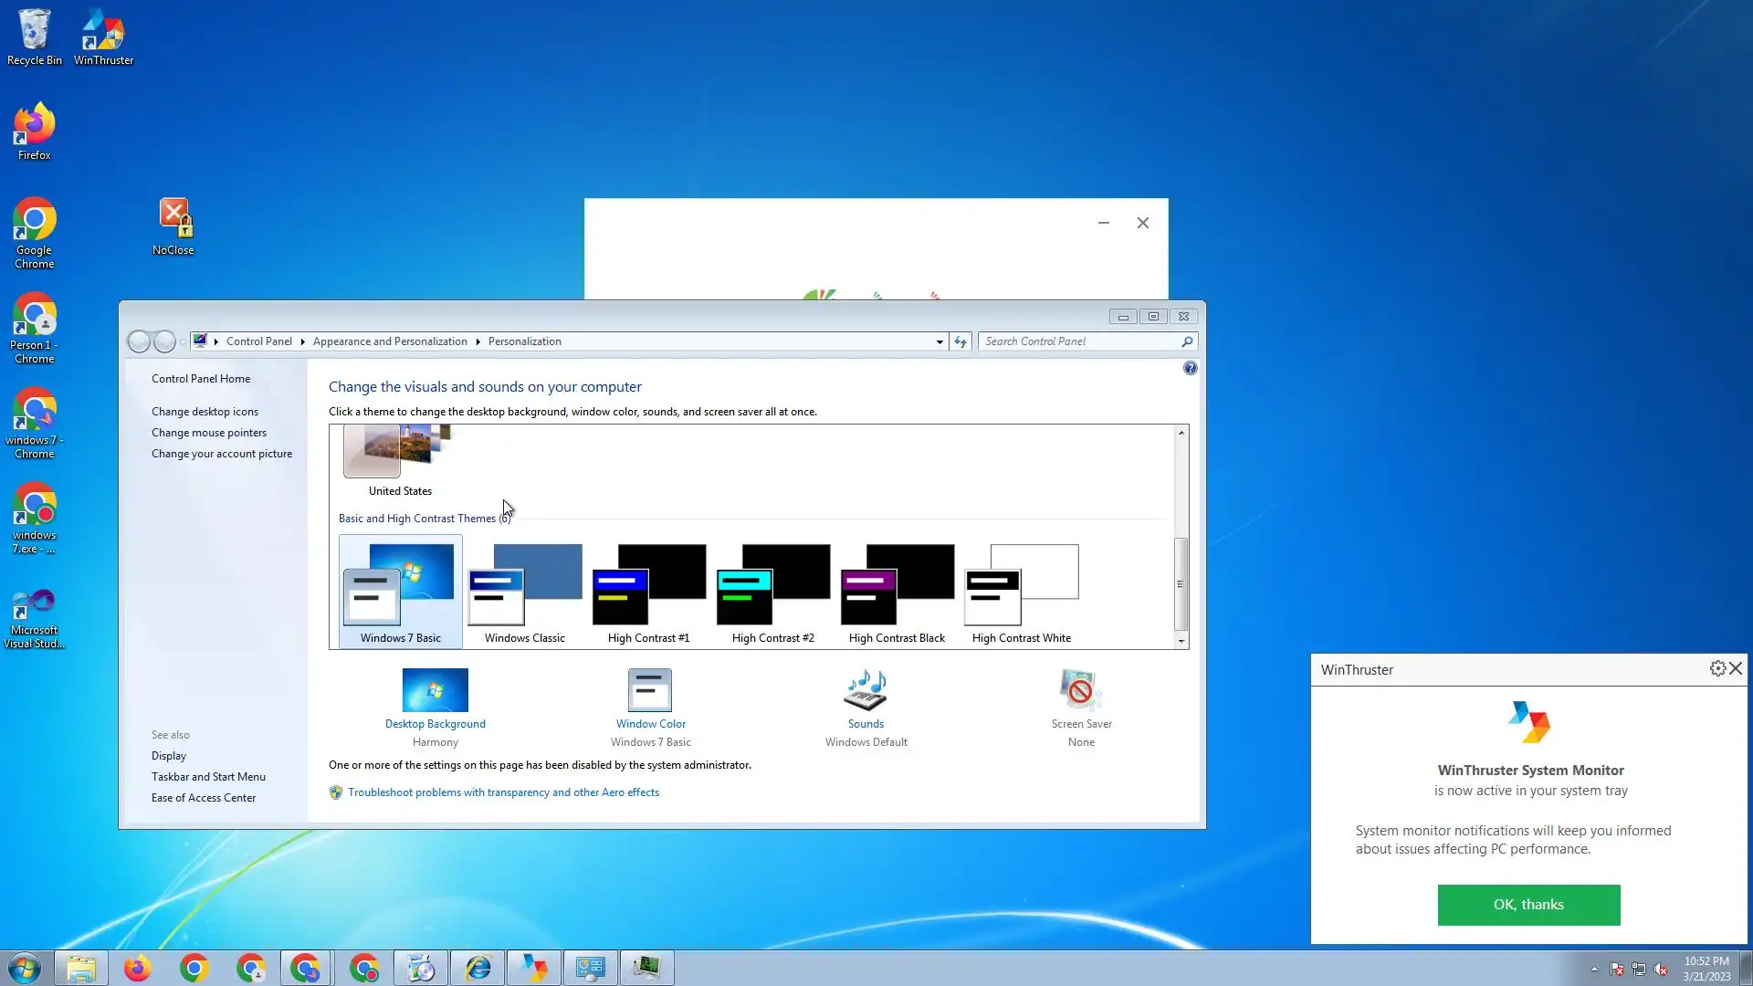This screenshot has height=986, width=1753.
Task: Open help via blue question mark
Action: click(1190, 369)
